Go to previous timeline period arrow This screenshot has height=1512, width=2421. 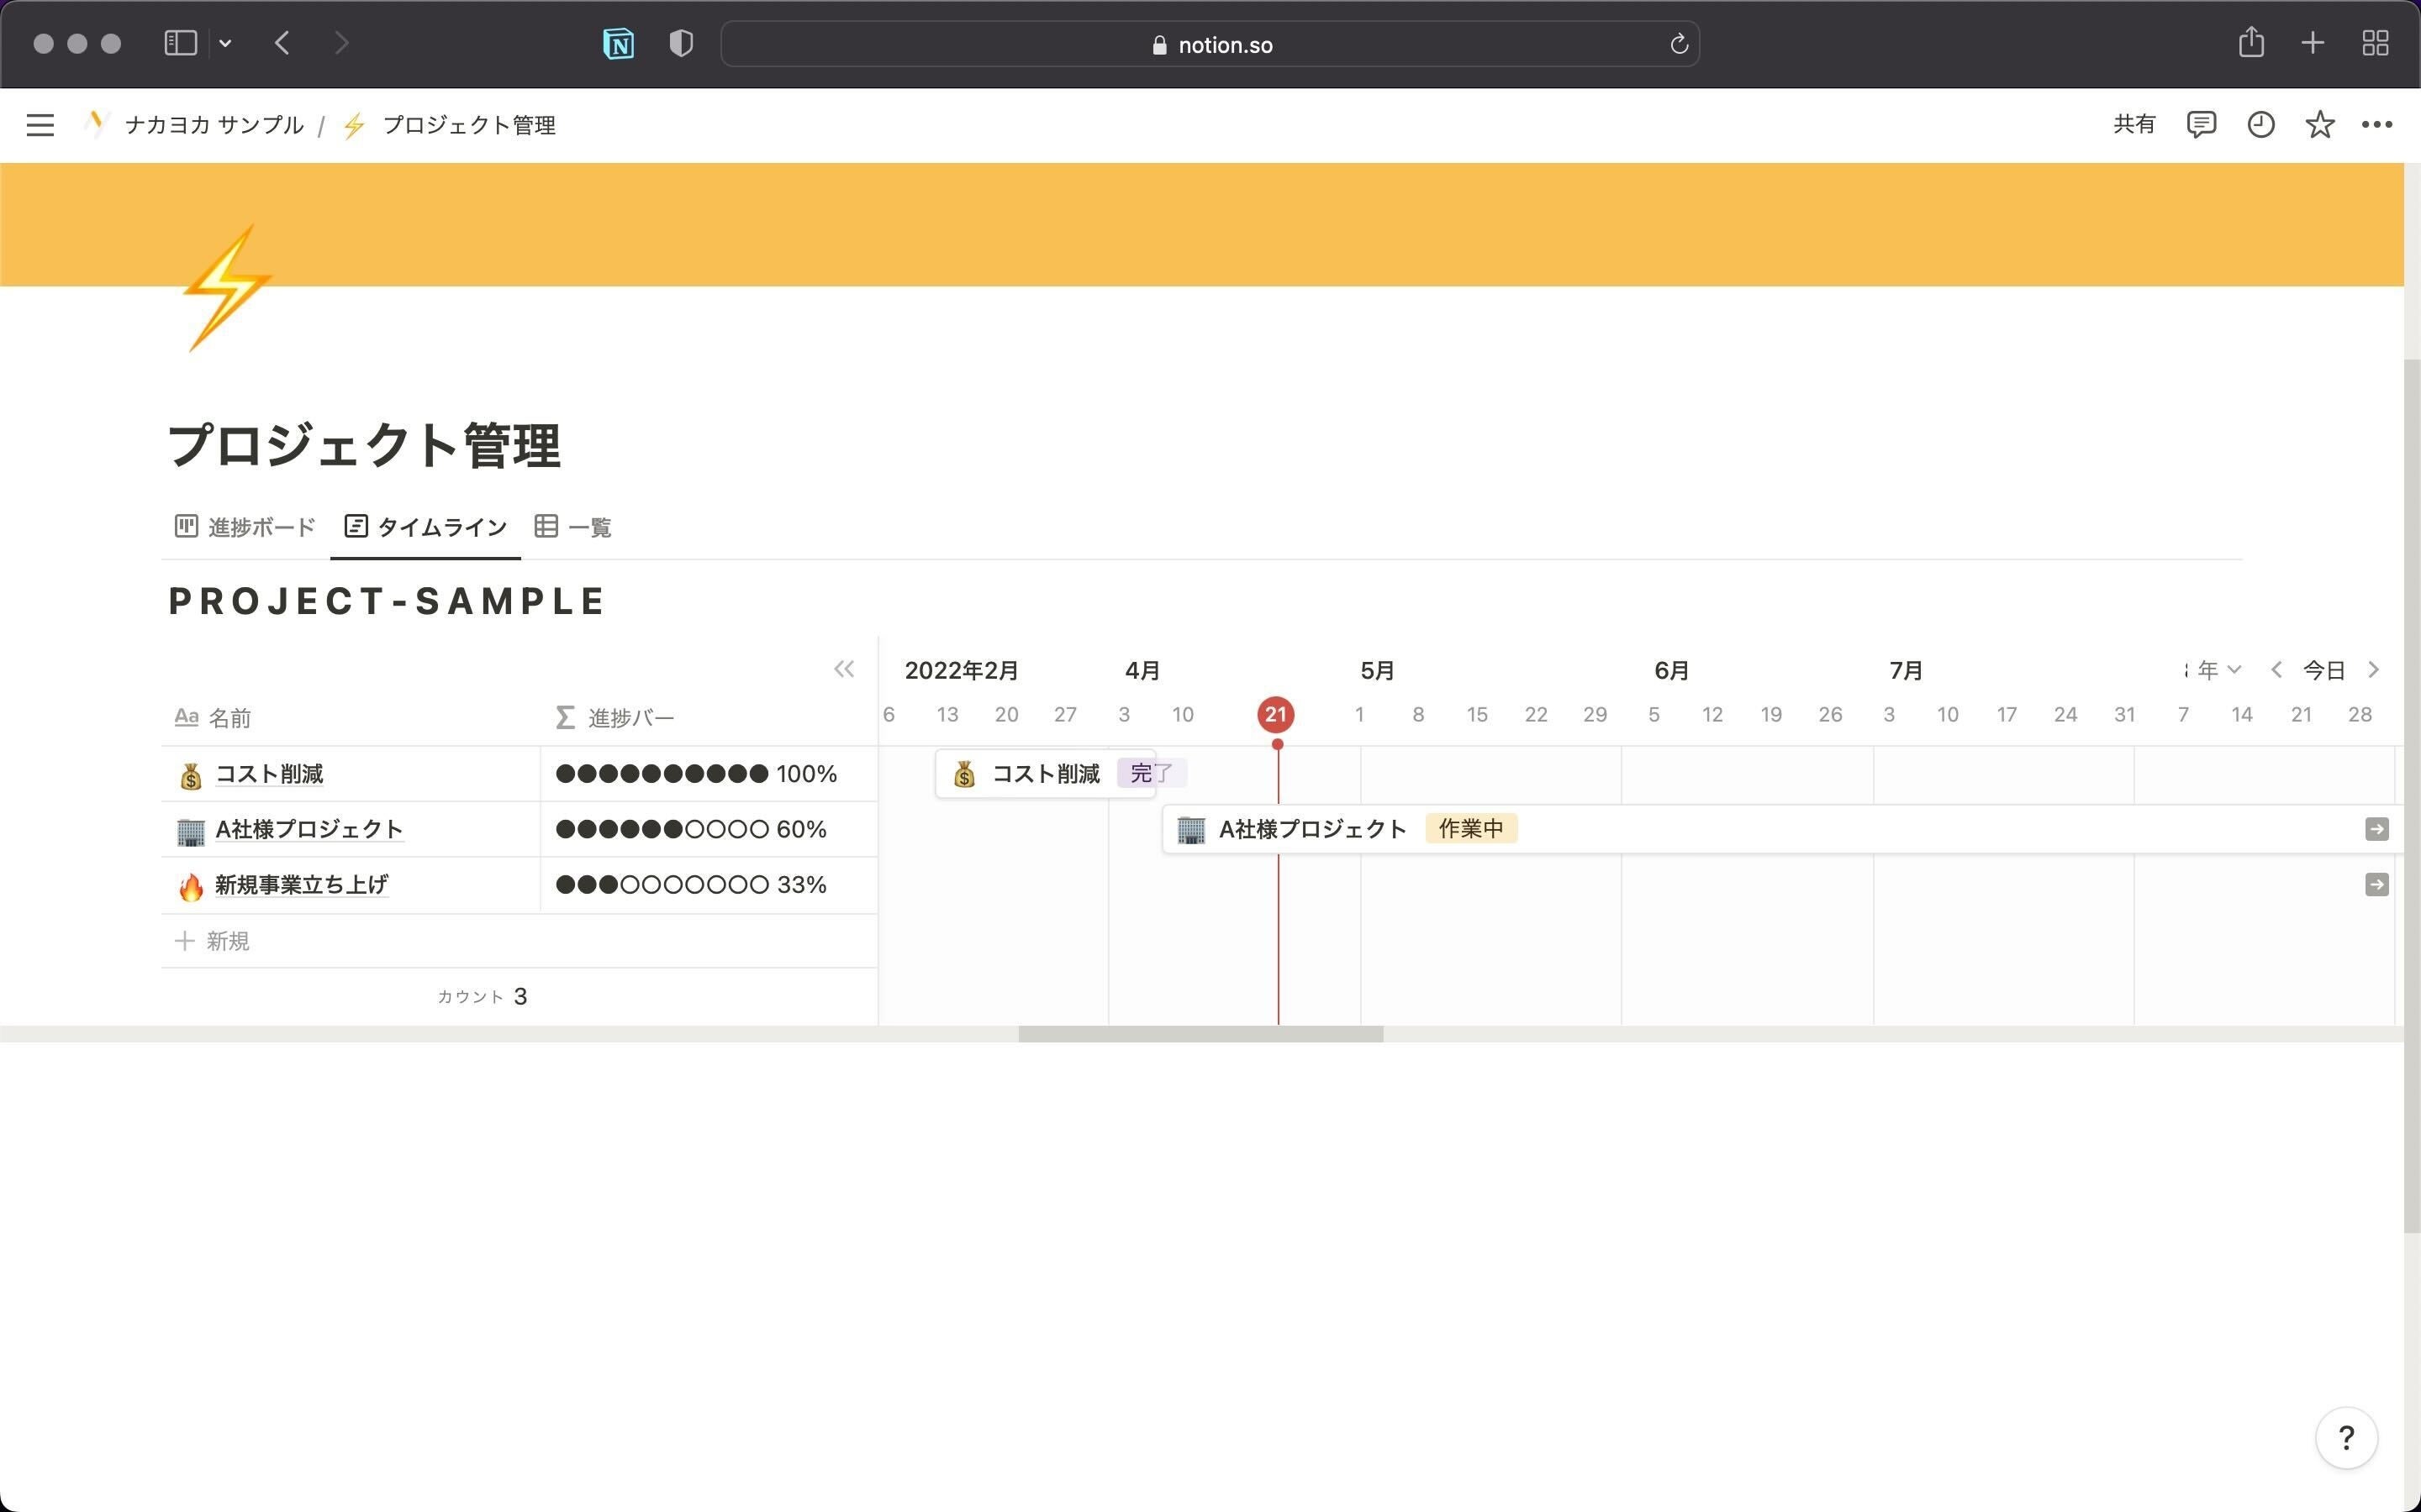2276,670
